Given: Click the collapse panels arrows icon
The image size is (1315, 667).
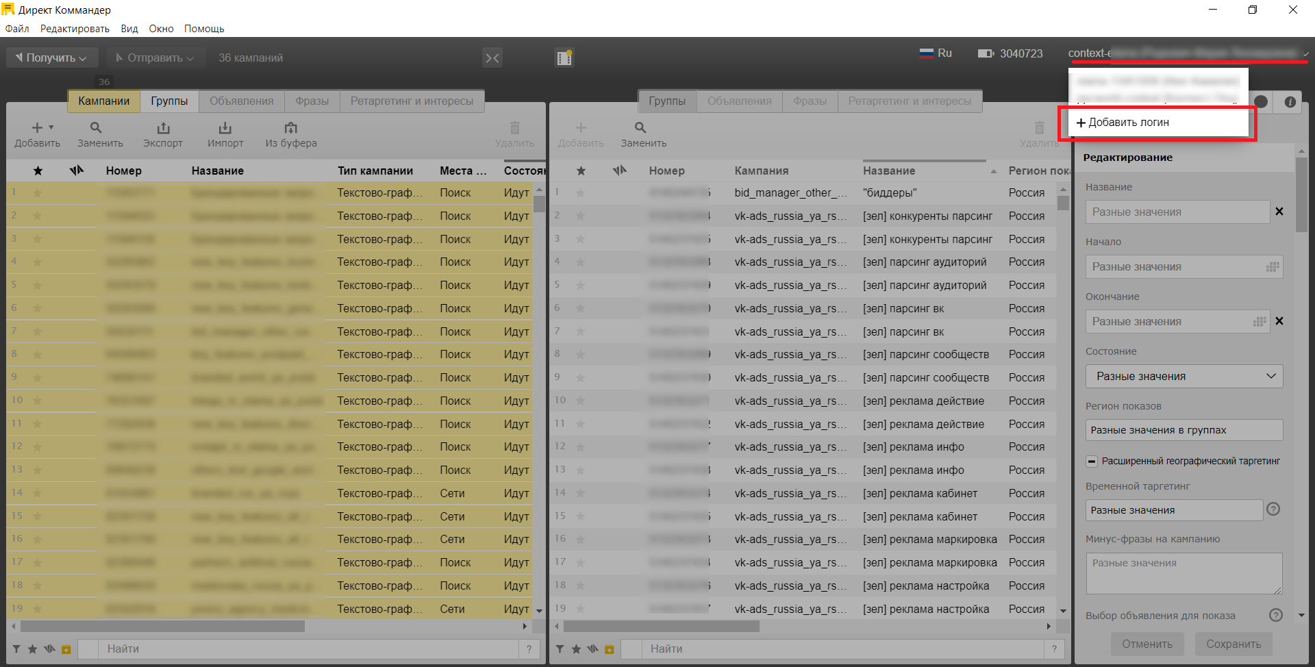Looking at the screenshot, I should [492, 58].
